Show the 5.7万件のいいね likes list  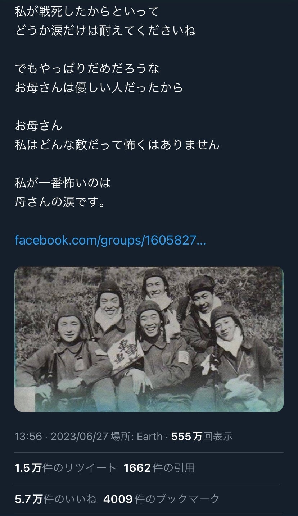click(x=56, y=499)
